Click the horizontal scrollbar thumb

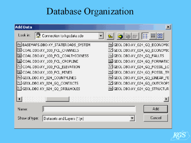click(57, 99)
